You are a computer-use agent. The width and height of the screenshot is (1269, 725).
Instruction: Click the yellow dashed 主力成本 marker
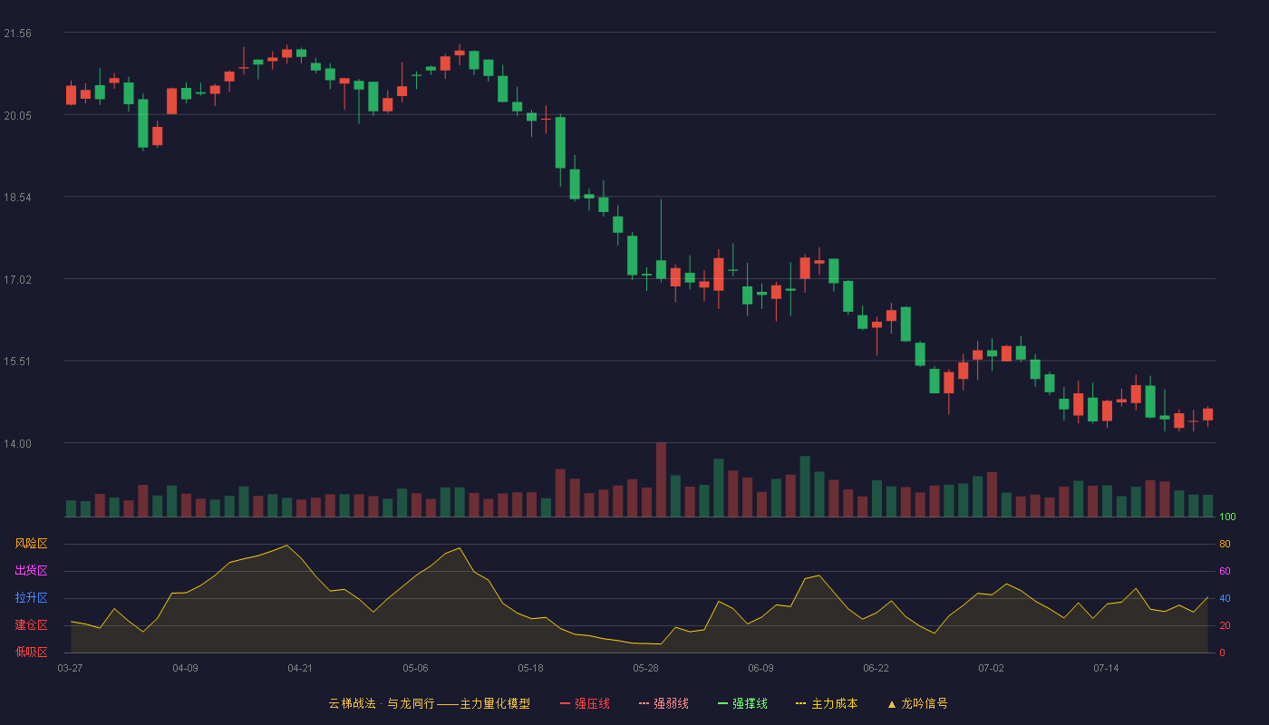click(x=800, y=703)
